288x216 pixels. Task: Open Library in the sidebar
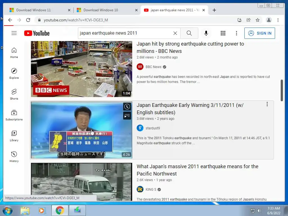coord(14,136)
